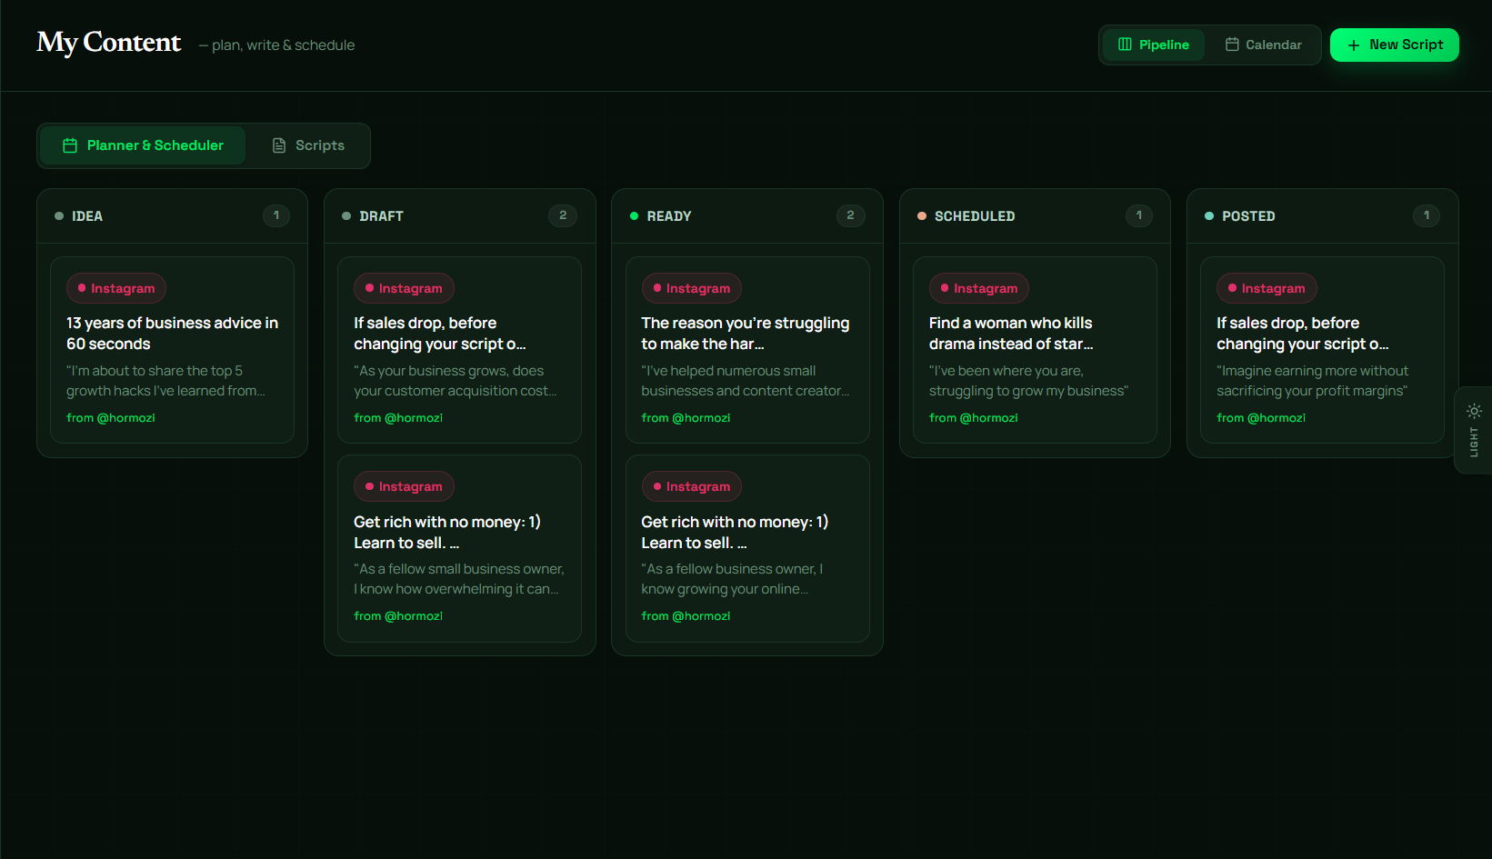Open '13 years of business advice' idea card
The width and height of the screenshot is (1492, 859).
point(172,350)
